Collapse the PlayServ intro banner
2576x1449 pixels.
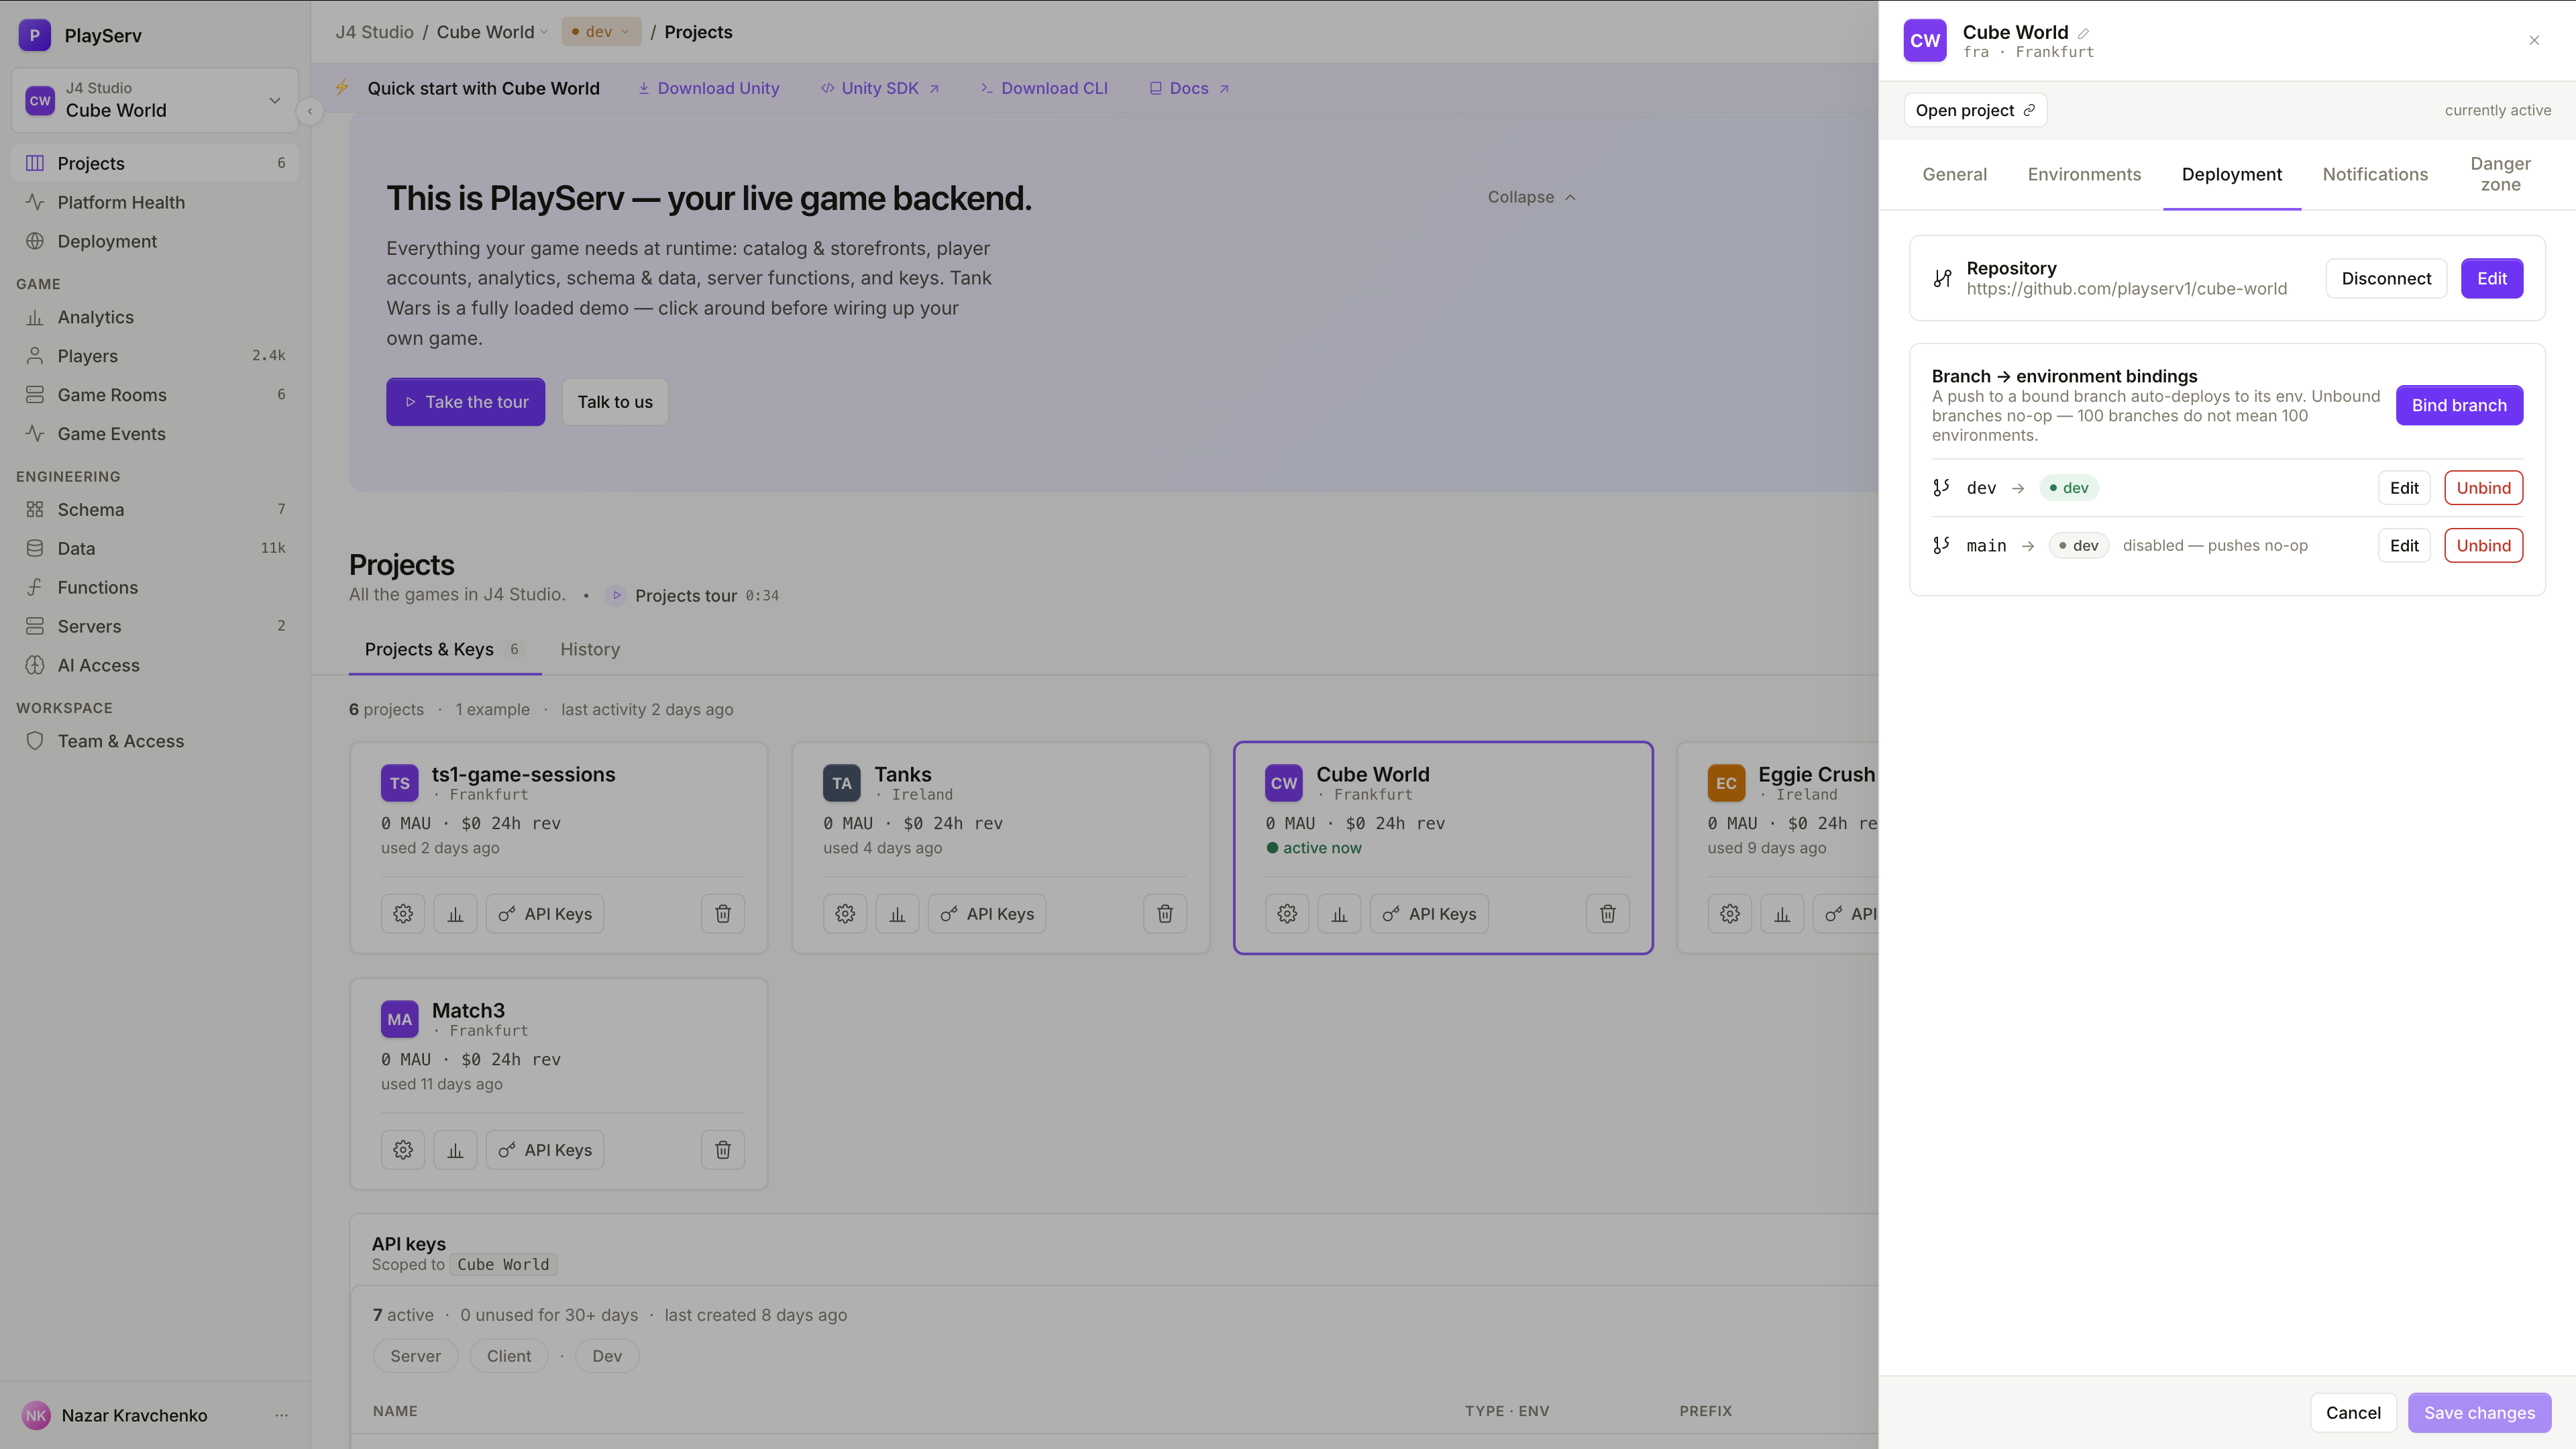[x=1531, y=197]
